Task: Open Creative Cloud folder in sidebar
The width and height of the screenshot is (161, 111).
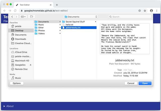Action: click(x=21, y=43)
